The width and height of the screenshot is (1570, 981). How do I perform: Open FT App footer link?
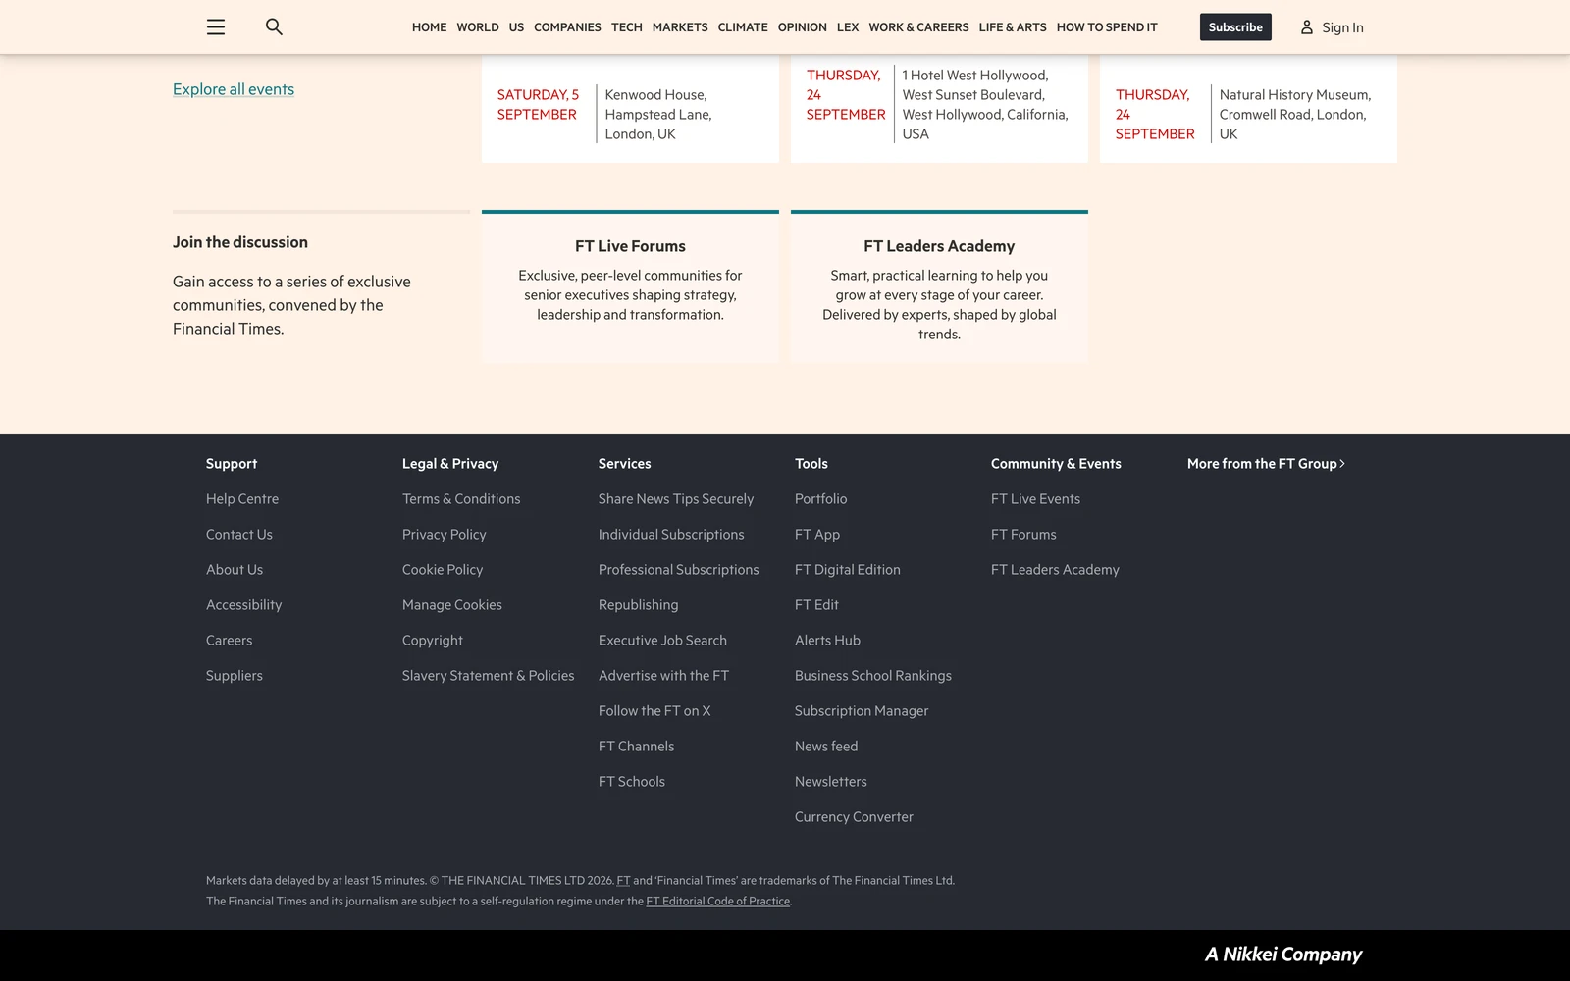pyautogui.click(x=817, y=535)
